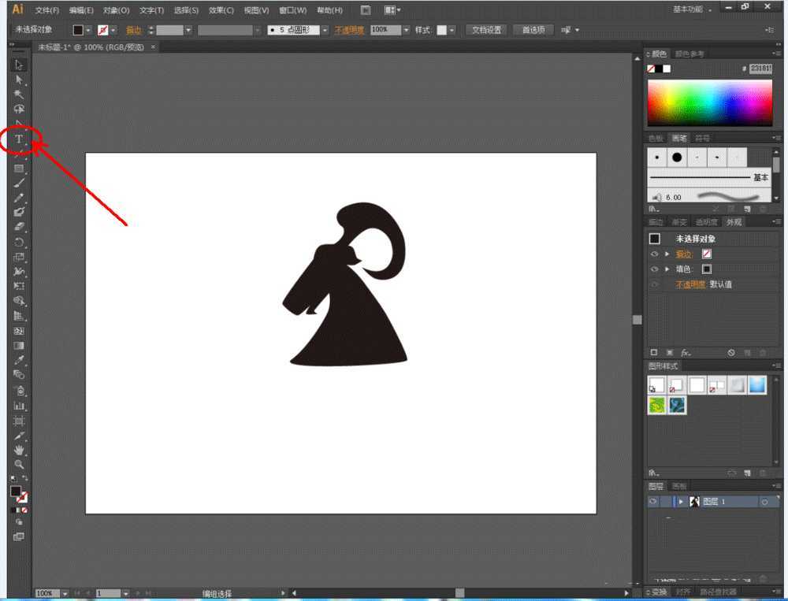Hide 图层 1 in the Layers panel
788x601 pixels.
pyautogui.click(x=654, y=501)
